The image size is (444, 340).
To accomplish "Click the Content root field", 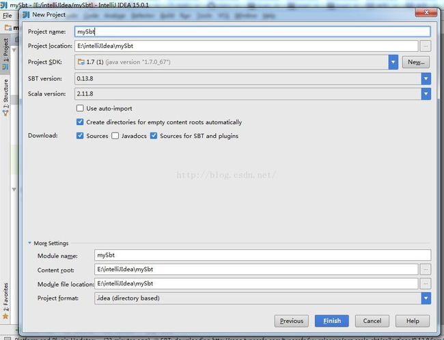I will point(256,269).
